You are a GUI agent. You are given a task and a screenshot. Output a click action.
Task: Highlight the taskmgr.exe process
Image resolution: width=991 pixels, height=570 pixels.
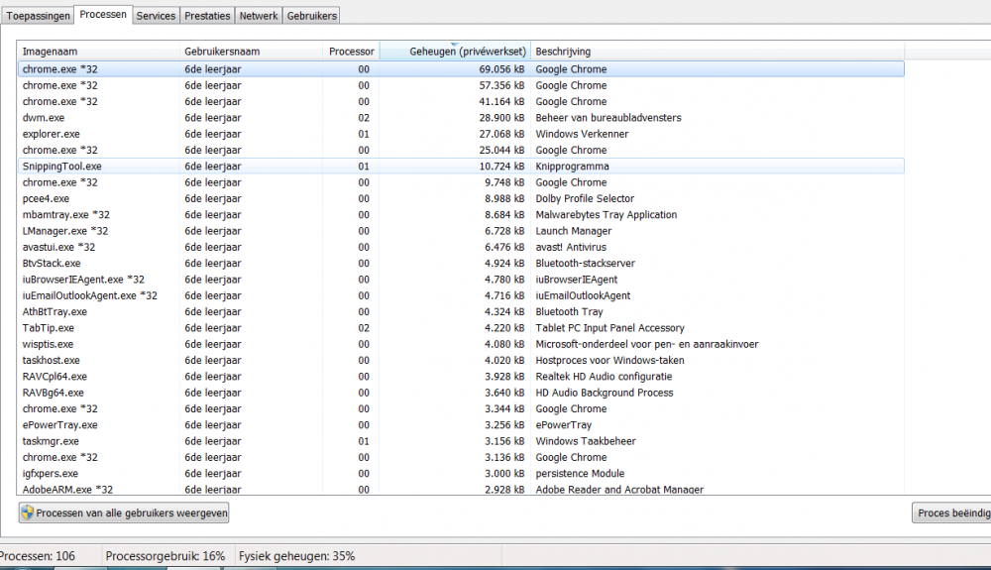tap(51, 441)
